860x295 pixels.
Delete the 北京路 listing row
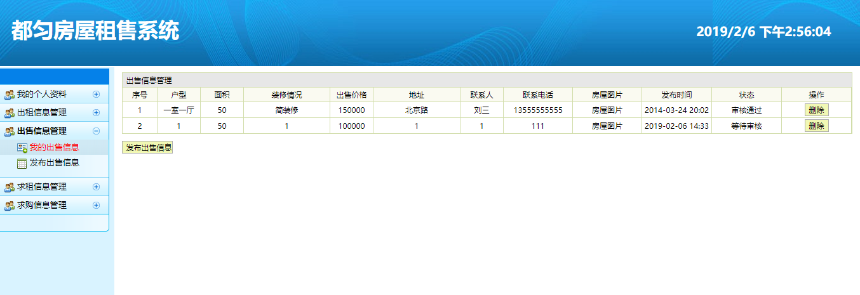(816, 110)
